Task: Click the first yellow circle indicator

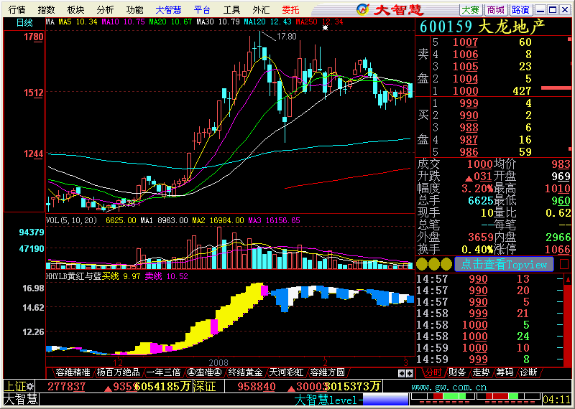Action: click(422, 264)
